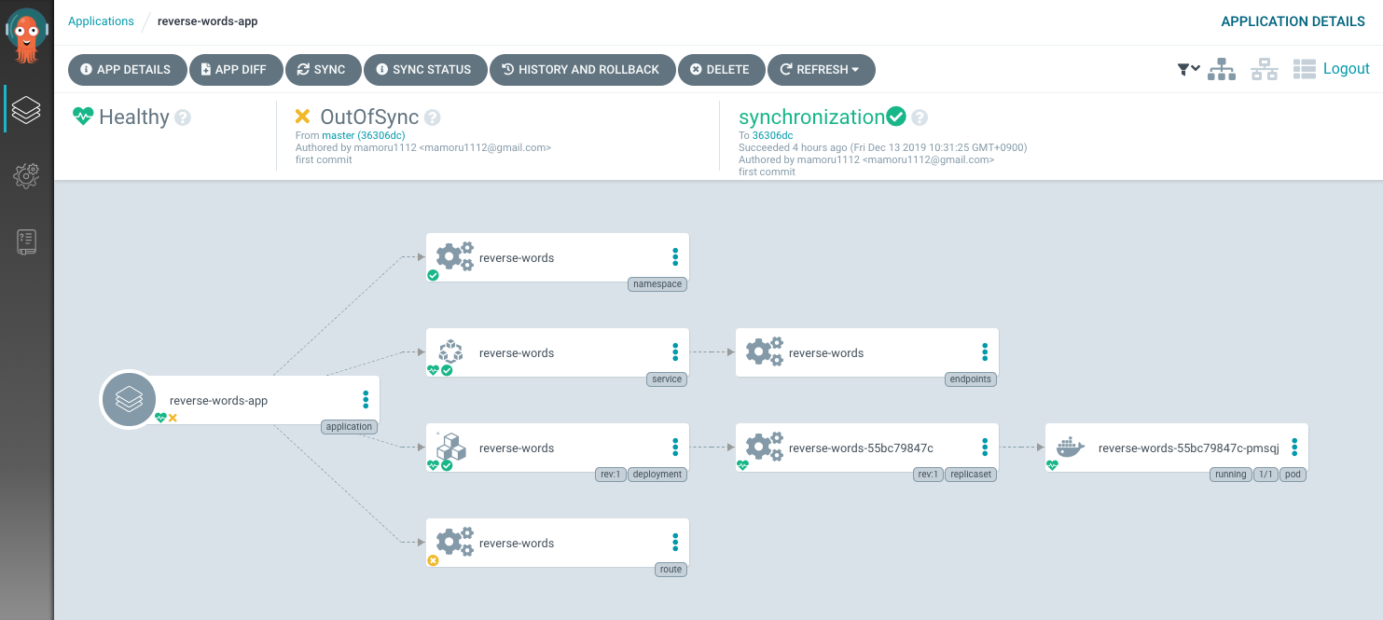Click the Argo CD octopus logo
The width and height of the screenshot is (1383, 620).
tap(26, 34)
